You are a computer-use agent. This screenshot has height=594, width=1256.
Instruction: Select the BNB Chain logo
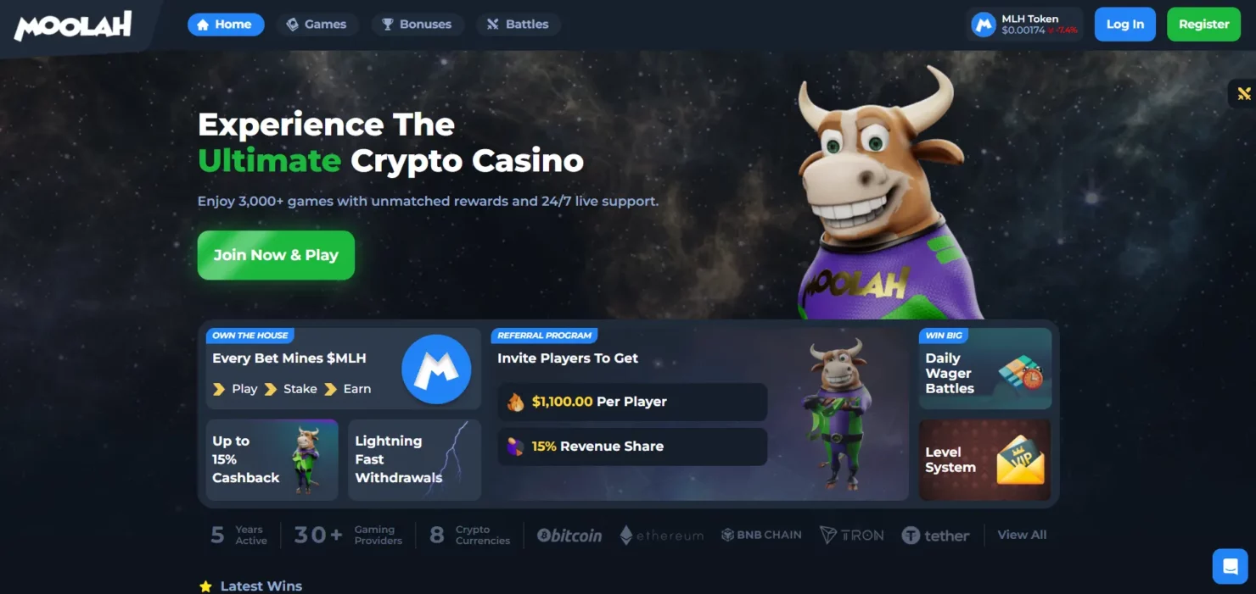pyautogui.click(x=761, y=535)
